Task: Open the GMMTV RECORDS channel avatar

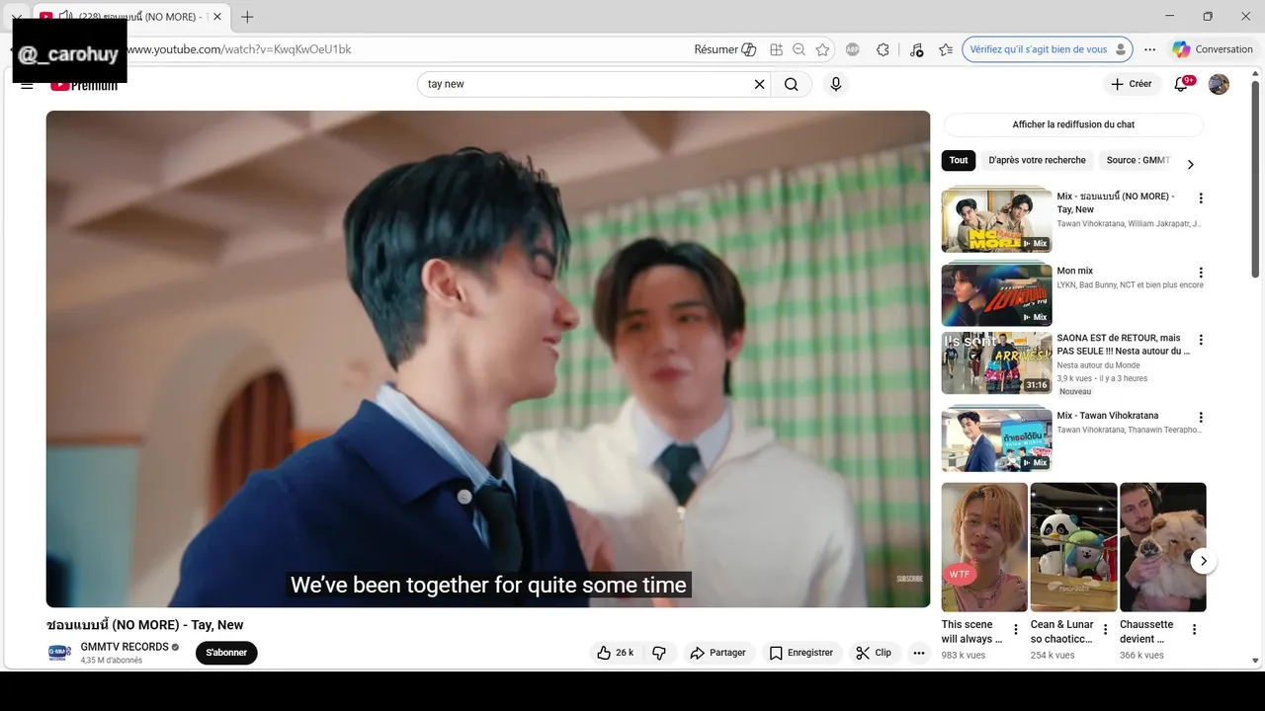Action: 59,653
